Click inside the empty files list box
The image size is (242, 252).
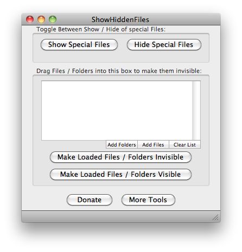(117, 110)
